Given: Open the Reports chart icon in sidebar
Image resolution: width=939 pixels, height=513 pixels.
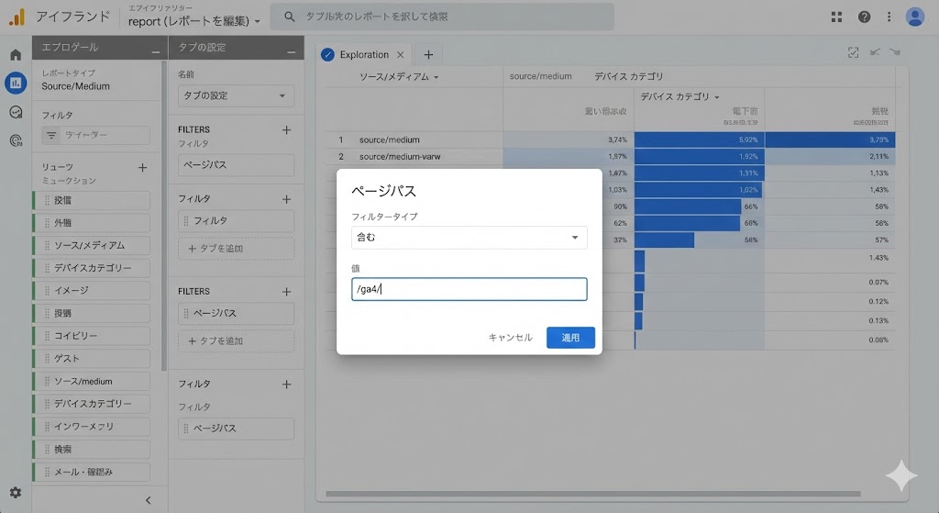Looking at the screenshot, I should pyautogui.click(x=16, y=83).
